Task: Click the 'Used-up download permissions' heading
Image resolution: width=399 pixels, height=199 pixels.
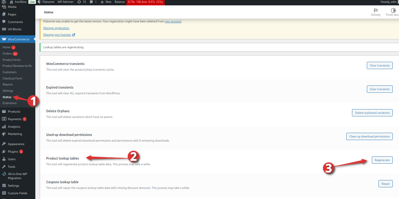Action: [x=69, y=135]
